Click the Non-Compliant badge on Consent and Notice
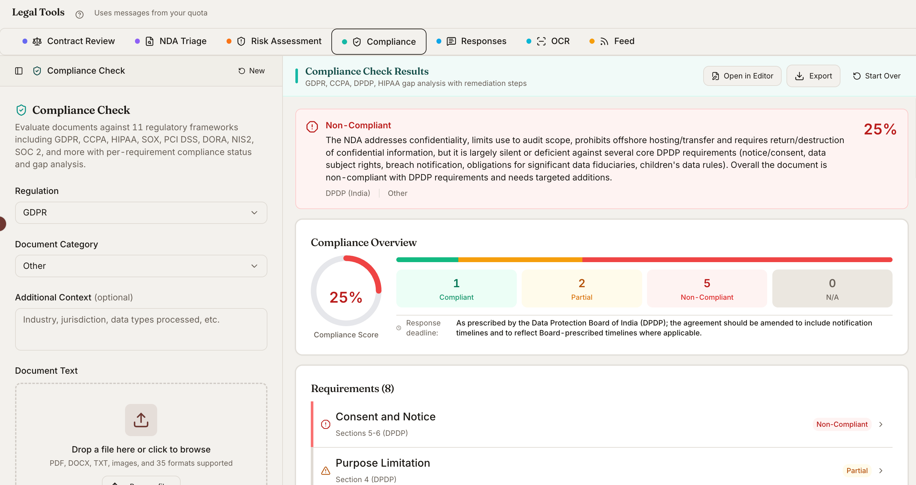 (842, 425)
